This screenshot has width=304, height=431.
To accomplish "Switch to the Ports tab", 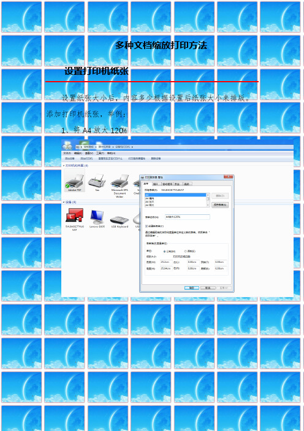I will 156,184.
